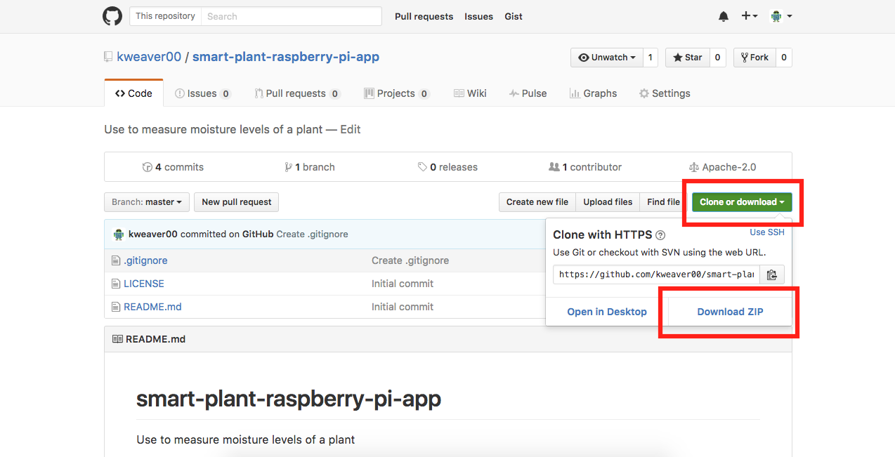Click the header search box
Image resolution: width=895 pixels, height=457 pixels.
(x=291, y=16)
